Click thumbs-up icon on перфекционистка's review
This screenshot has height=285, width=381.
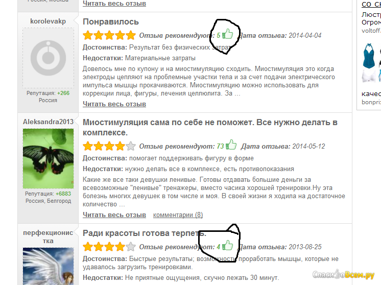228,245
